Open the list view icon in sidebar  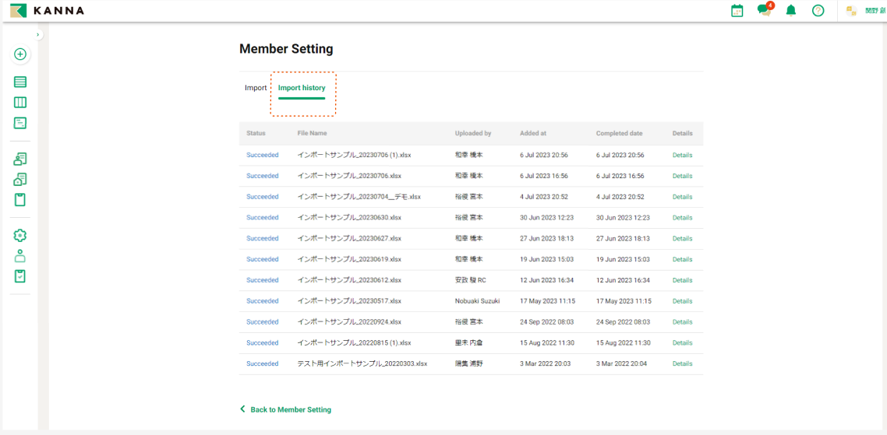tap(20, 82)
